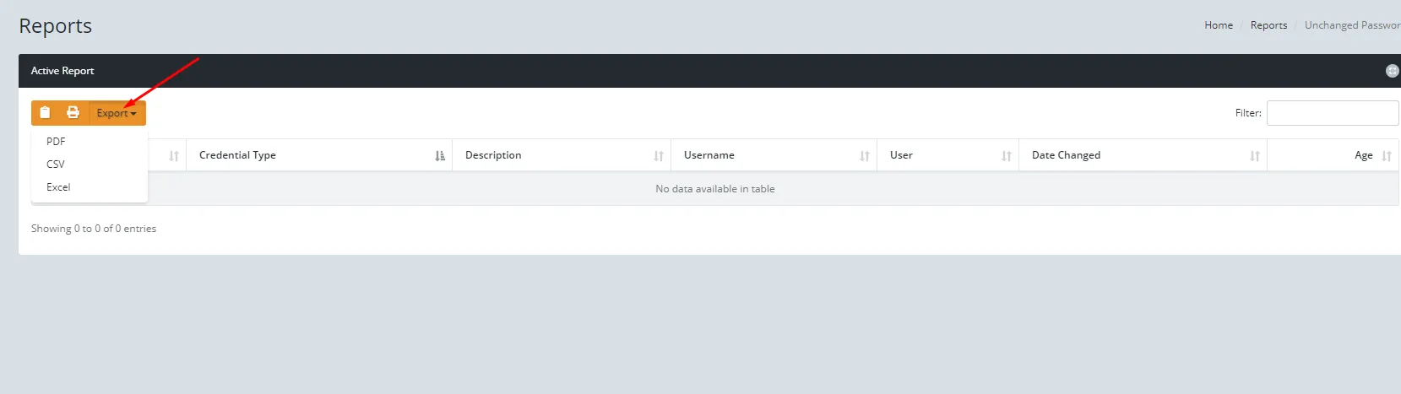Click the Credential Type sort icon

tap(440, 156)
